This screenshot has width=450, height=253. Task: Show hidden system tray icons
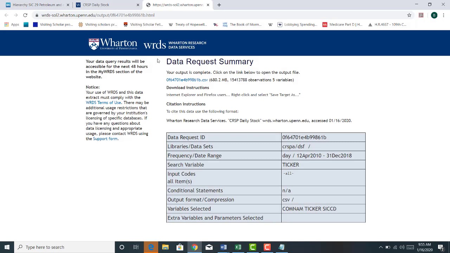click(x=381, y=247)
